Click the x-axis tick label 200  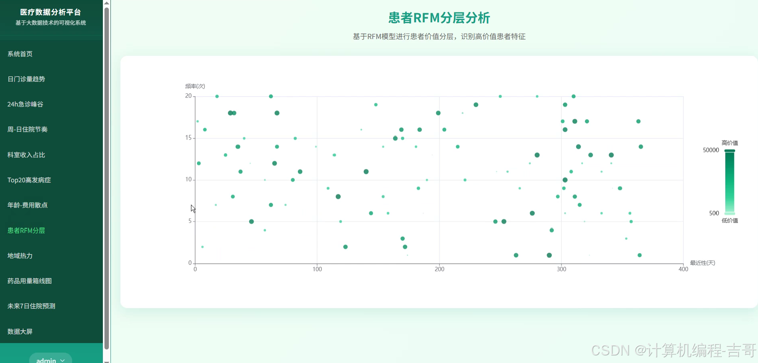tap(439, 269)
